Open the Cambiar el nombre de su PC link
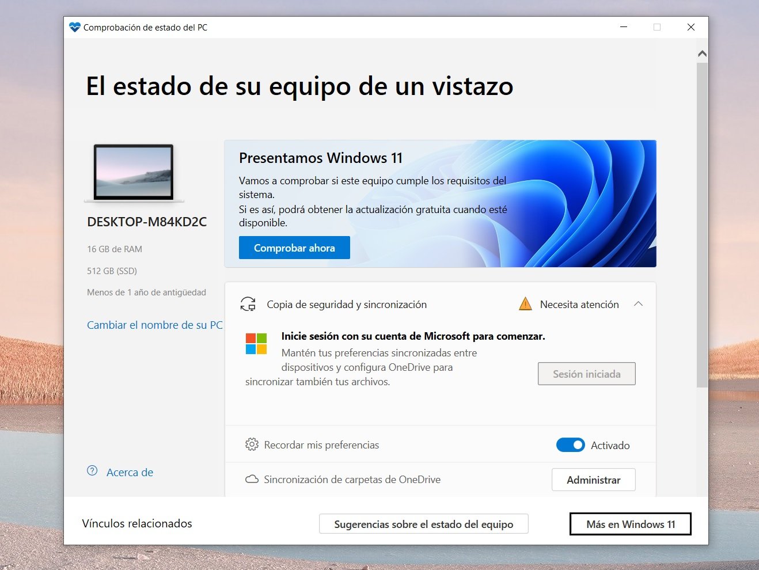 coord(155,325)
